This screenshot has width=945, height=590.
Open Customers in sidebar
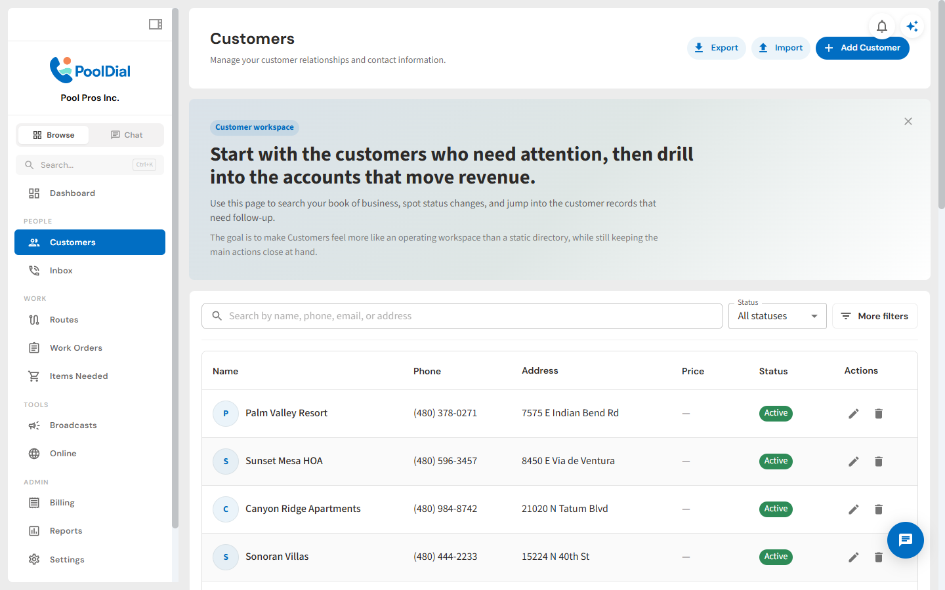coord(90,243)
